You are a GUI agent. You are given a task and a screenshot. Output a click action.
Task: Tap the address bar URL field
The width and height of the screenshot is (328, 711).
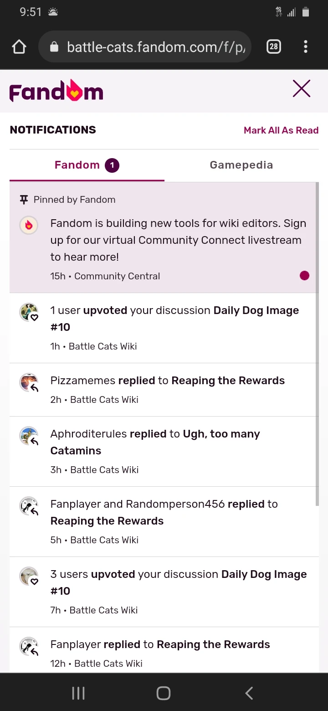click(155, 47)
